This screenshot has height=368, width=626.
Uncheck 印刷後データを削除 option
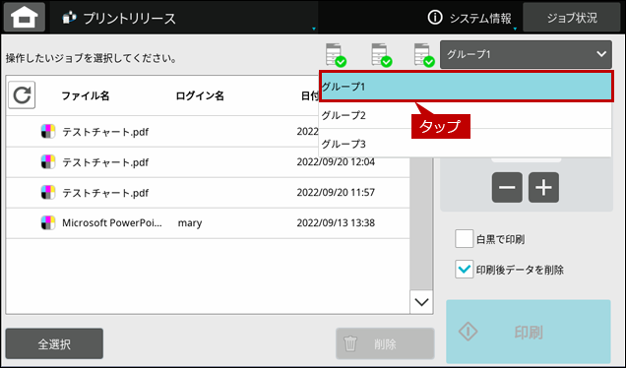click(464, 270)
